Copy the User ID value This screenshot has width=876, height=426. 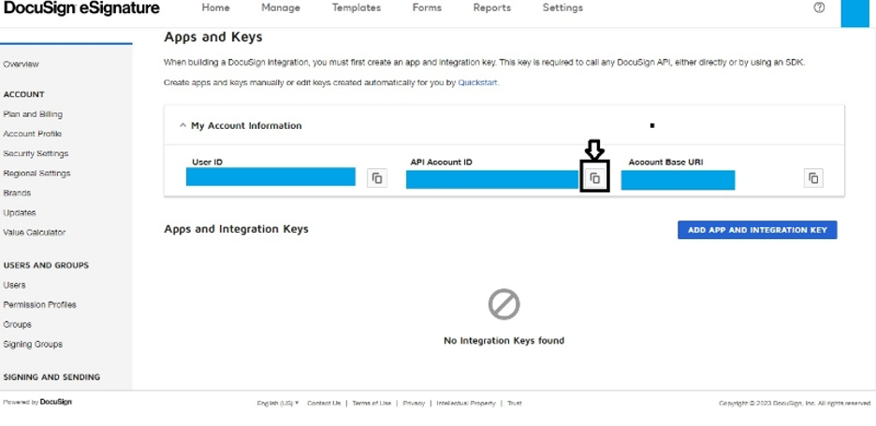(x=377, y=178)
